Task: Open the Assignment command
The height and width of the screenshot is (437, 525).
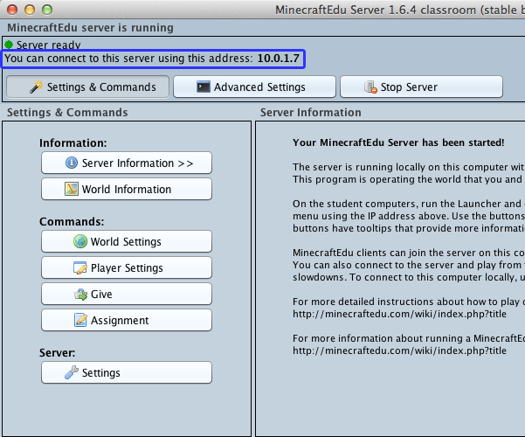Action: pyautogui.click(x=127, y=320)
